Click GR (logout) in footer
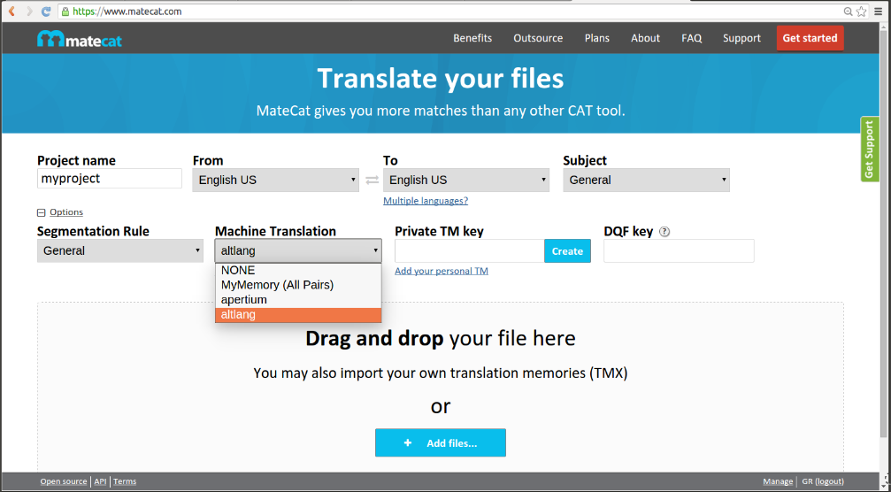The image size is (891, 492). click(x=823, y=481)
